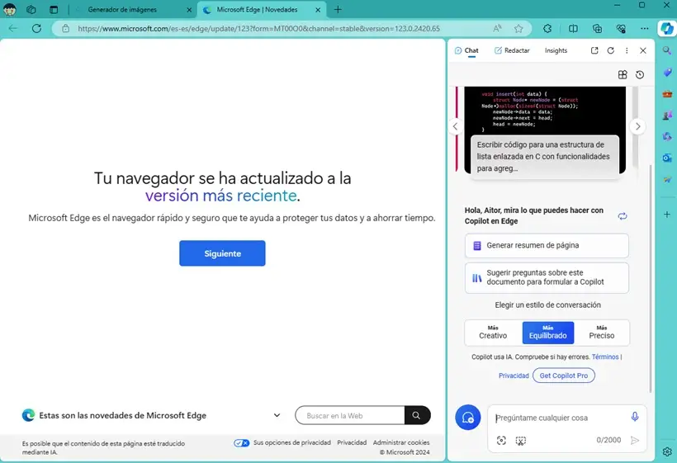
Task: Open the Copilot plugins icon
Action: click(623, 74)
